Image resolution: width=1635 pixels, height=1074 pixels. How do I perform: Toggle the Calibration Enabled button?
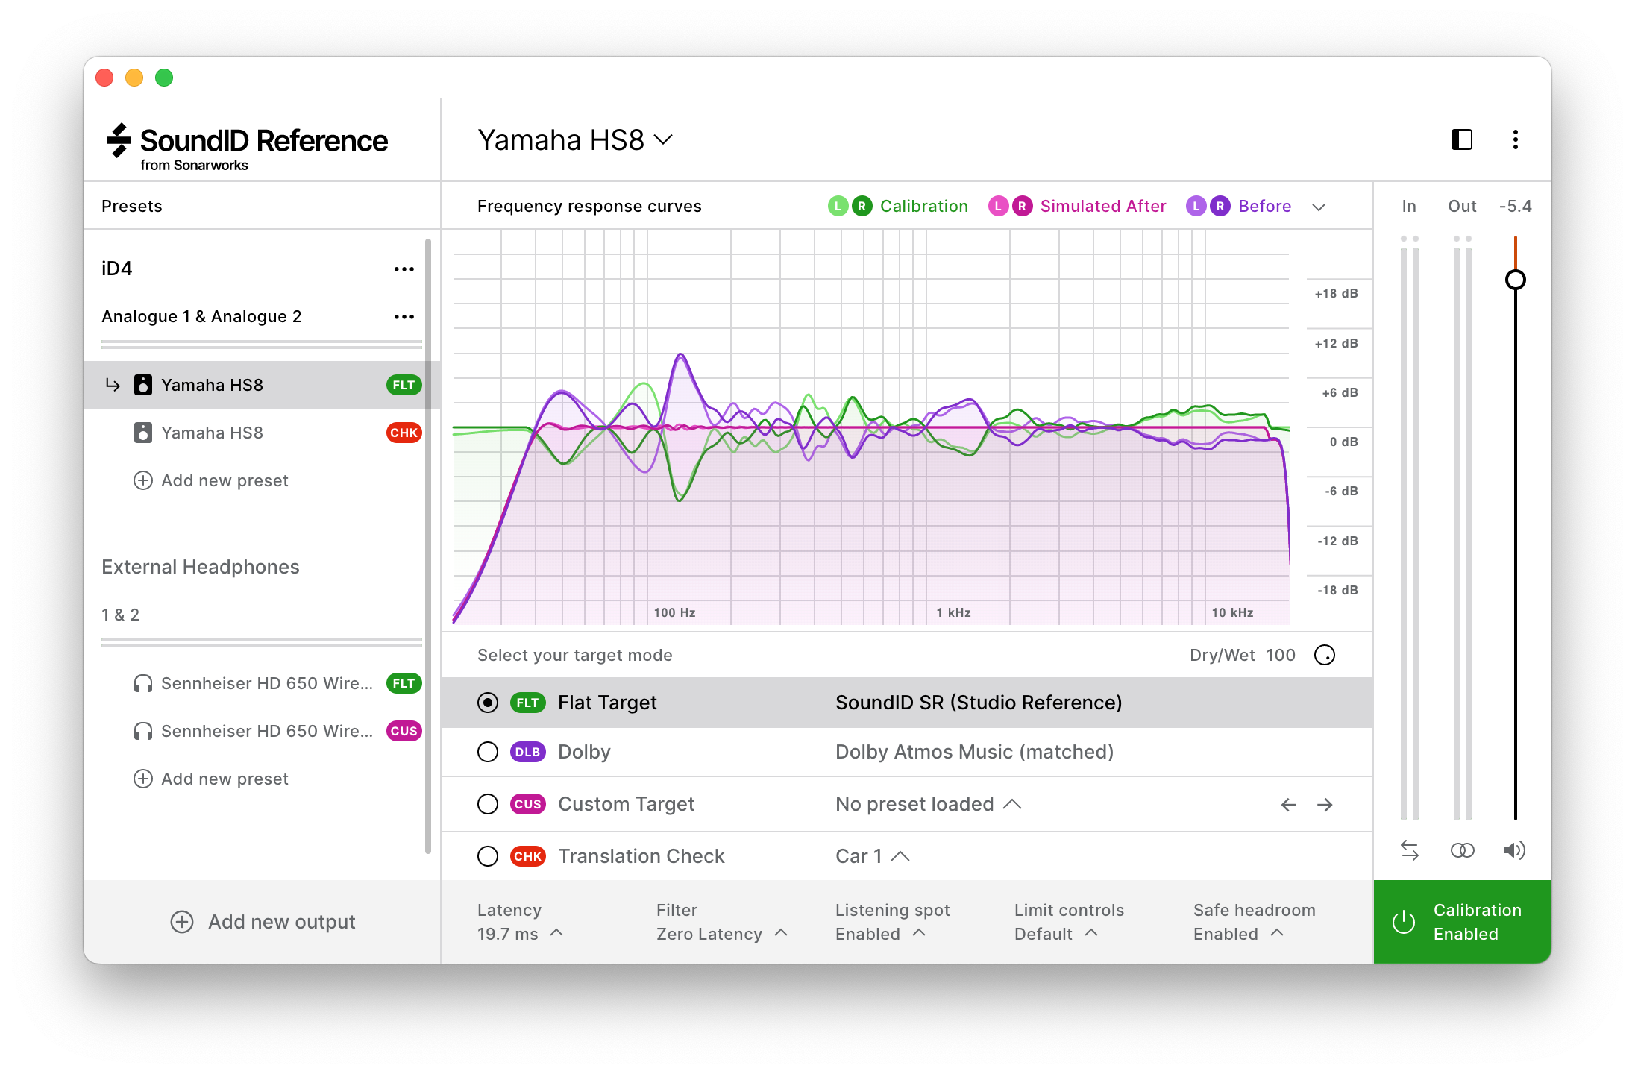point(1463,922)
